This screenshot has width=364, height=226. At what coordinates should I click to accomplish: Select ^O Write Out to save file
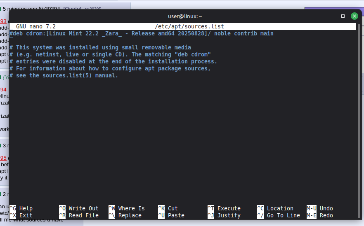[x=79, y=208]
